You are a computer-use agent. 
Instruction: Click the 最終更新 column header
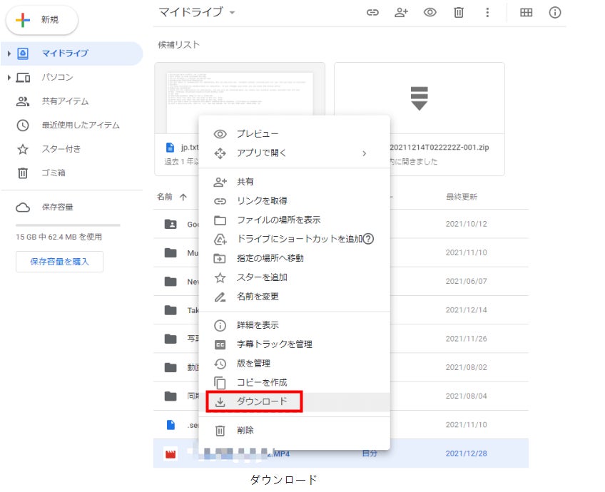(x=462, y=197)
